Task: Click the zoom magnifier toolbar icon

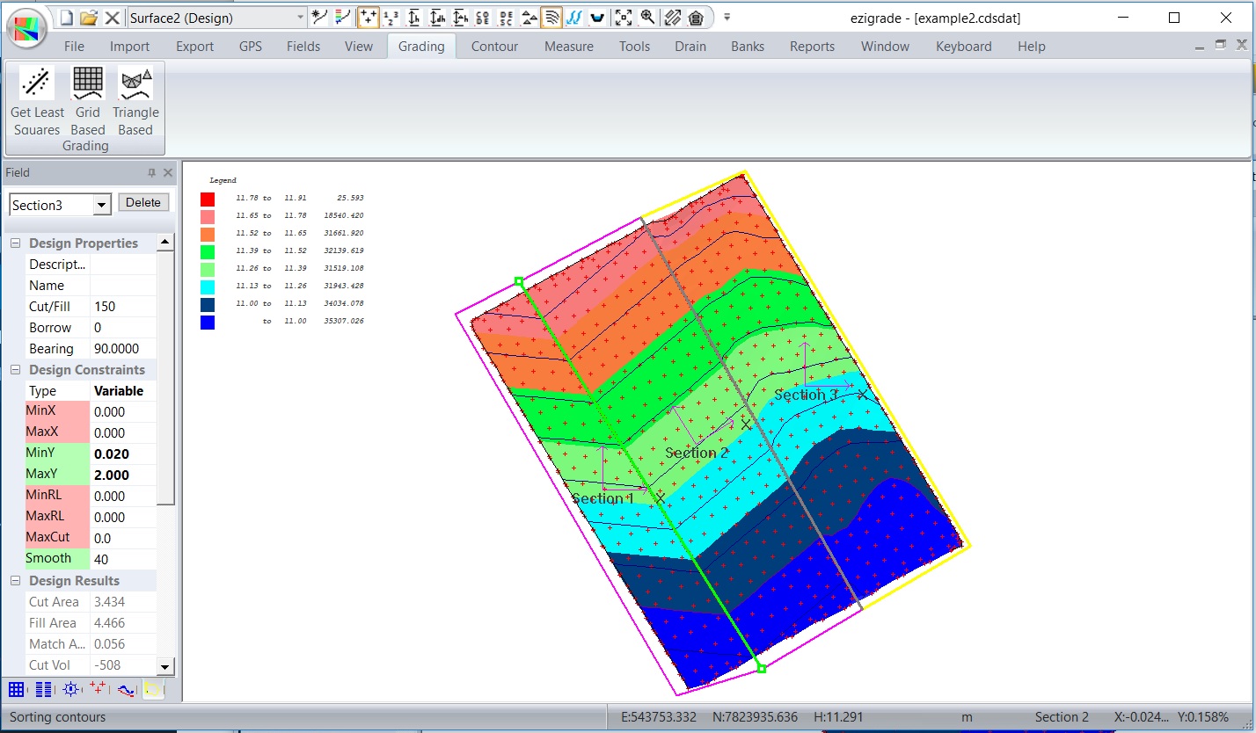Action: pyautogui.click(x=647, y=17)
